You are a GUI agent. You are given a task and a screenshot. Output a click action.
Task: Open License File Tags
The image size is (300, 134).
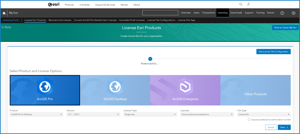[x=186, y=20]
